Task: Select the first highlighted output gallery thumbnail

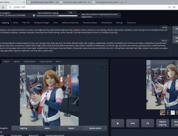Action: [163, 113]
